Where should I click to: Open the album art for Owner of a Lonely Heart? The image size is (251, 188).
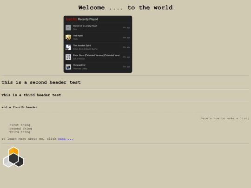[x=68, y=28]
